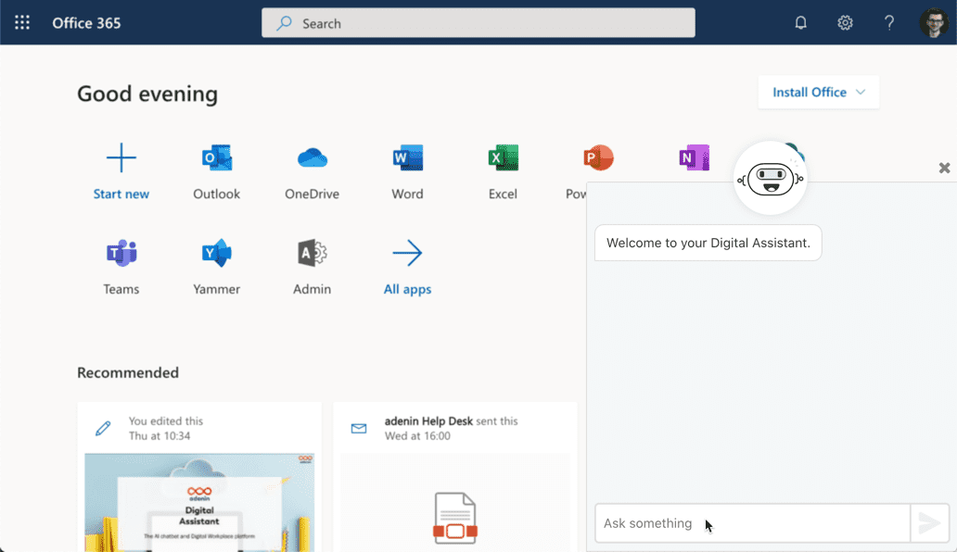957x552 pixels.
Task: Close the Digital Assistant panel
Action: [944, 168]
